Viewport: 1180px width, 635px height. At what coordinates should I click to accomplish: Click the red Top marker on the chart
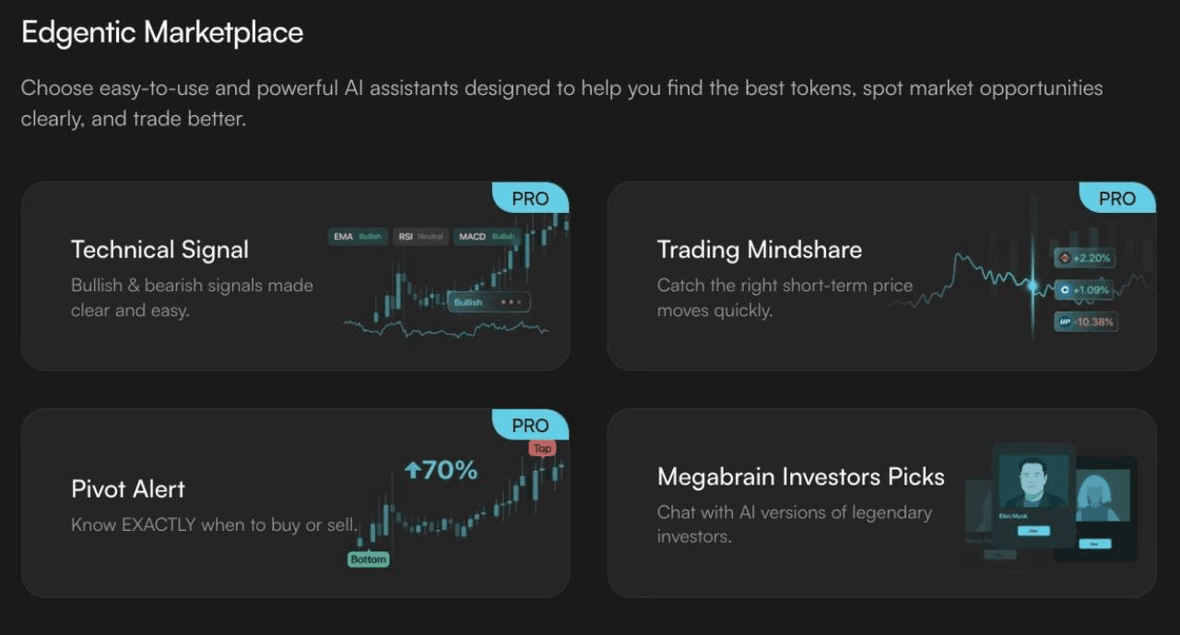(542, 449)
